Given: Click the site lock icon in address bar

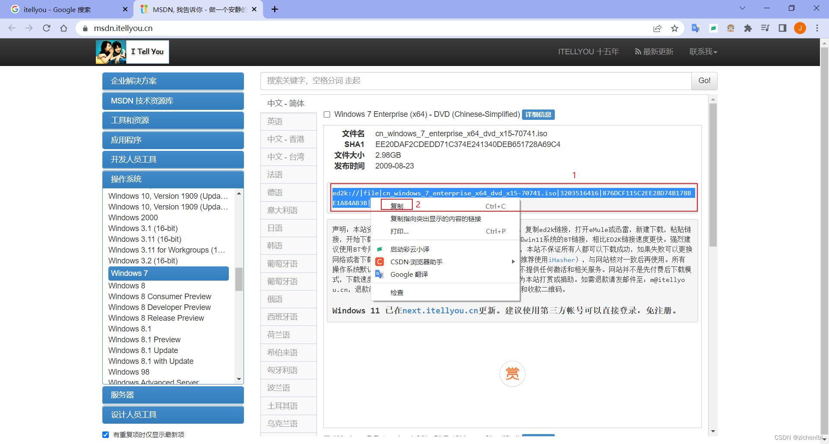Looking at the screenshot, I should (x=85, y=28).
